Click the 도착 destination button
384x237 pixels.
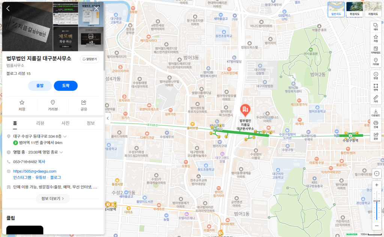pyautogui.click(x=66, y=86)
